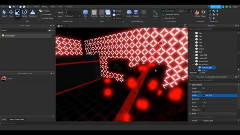Click the Color property swatch
This screenshot has height=135, width=240.
click(x=204, y=95)
